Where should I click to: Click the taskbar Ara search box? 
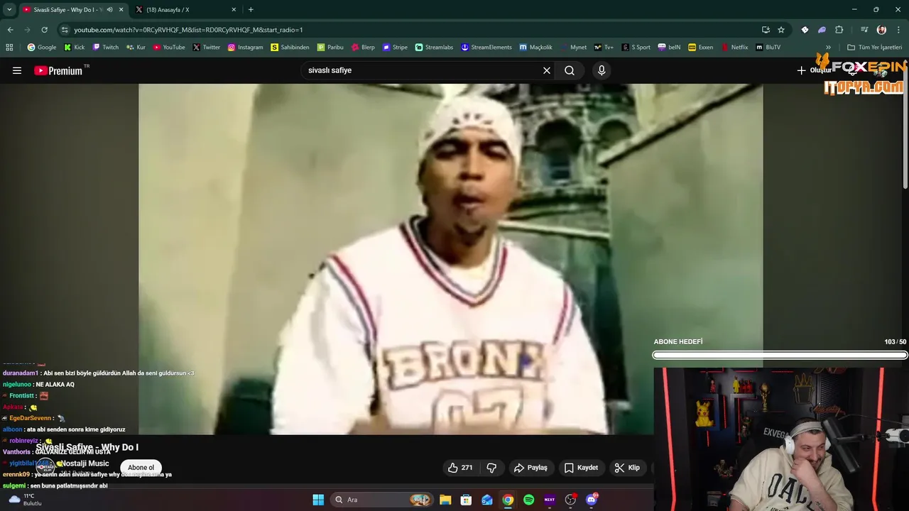click(x=381, y=500)
